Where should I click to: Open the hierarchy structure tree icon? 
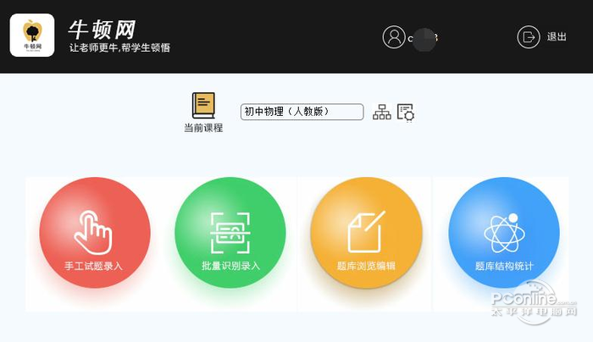(x=382, y=113)
